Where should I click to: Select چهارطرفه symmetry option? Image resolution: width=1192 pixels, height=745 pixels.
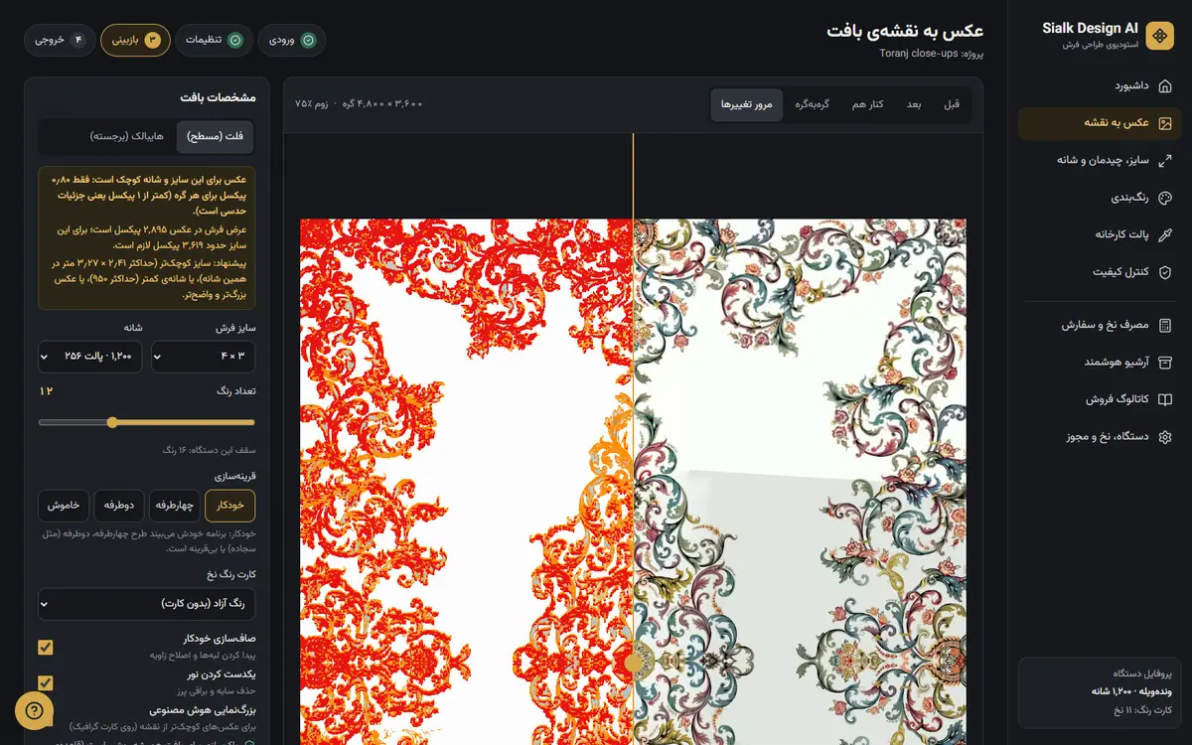tap(175, 506)
